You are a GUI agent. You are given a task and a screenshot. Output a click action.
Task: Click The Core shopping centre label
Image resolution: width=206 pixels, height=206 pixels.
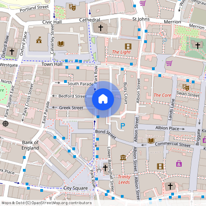click(163, 95)
